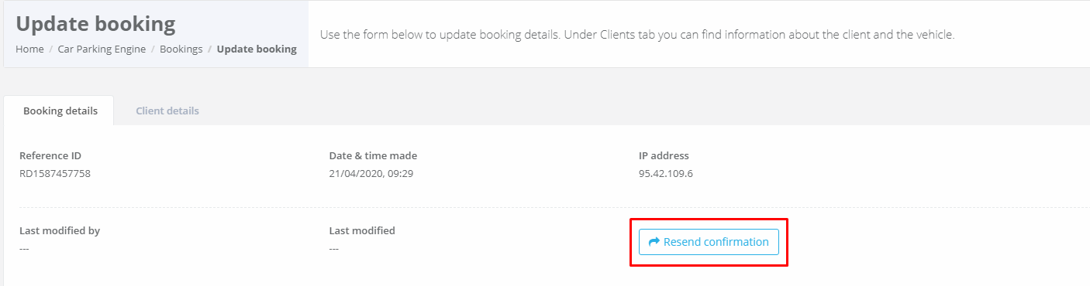The width and height of the screenshot is (1090, 286).
Task: Click the dashes value under Last modified
Action: (x=334, y=249)
